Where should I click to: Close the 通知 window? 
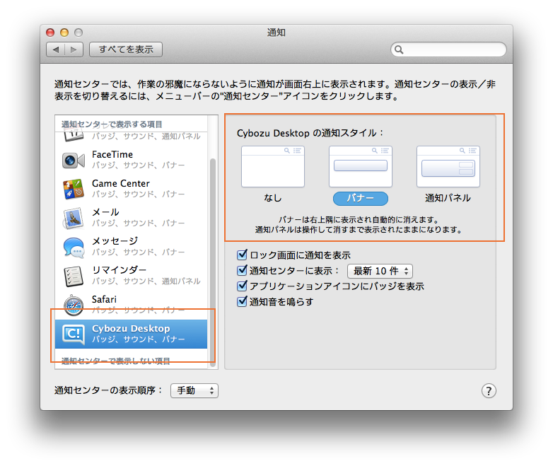tap(50, 33)
